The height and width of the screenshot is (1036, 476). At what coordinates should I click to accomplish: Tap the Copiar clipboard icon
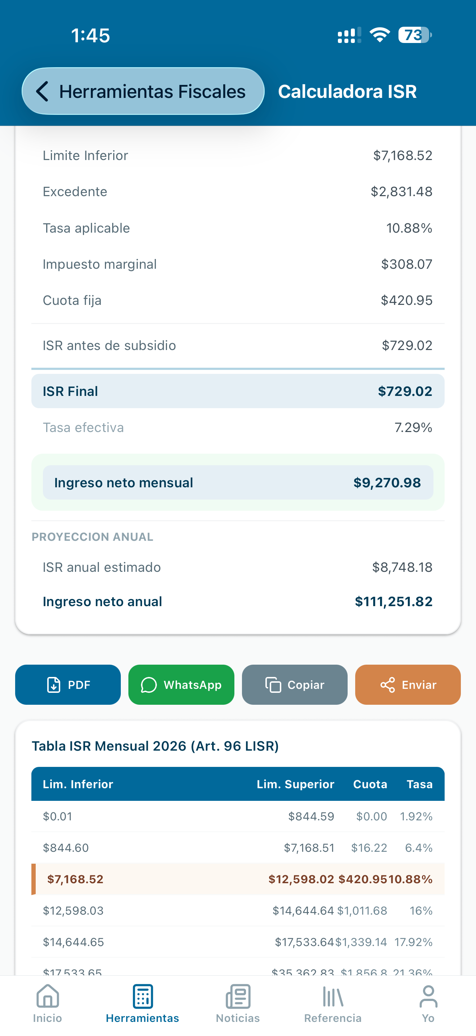[273, 685]
